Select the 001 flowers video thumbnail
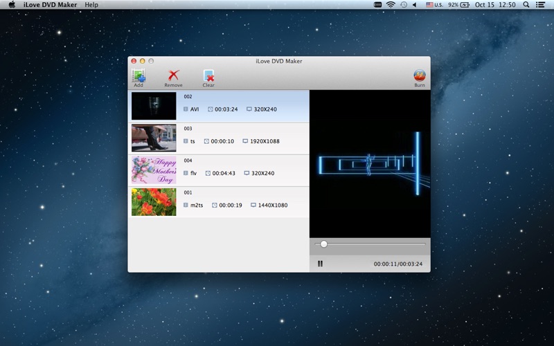 point(154,202)
